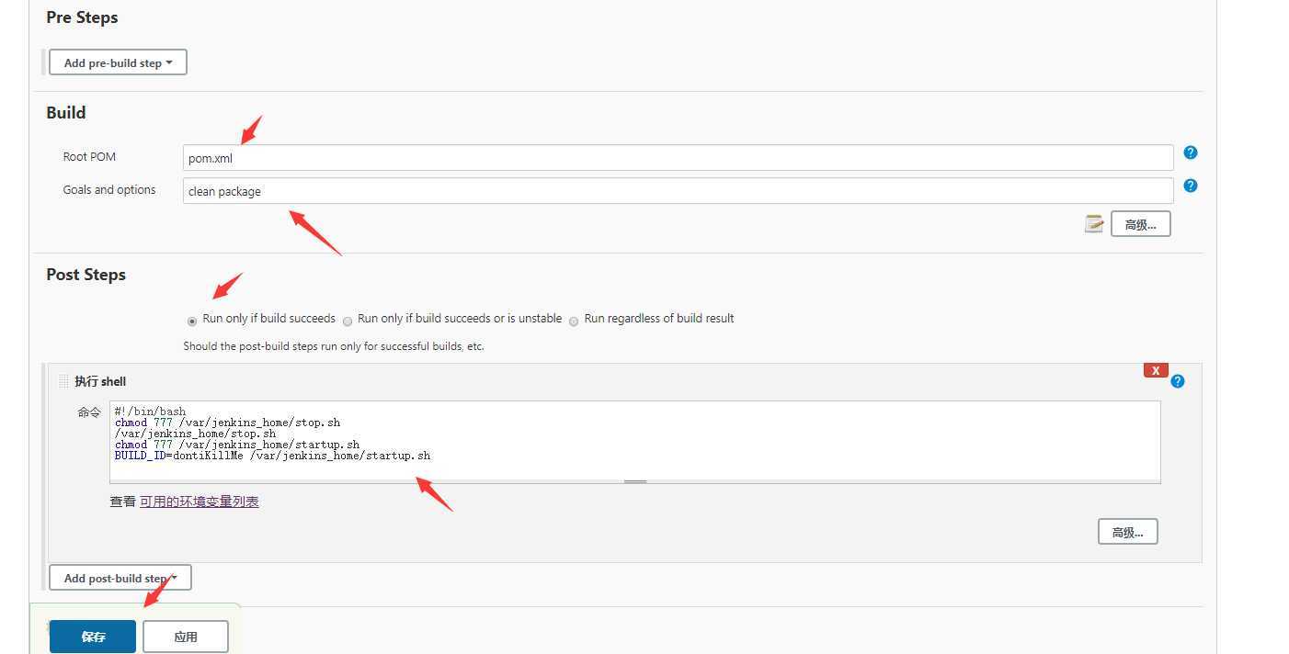Apply changes with 应用 button
Image resolution: width=1289 pixels, height=654 pixels.
click(x=186, y=637)
